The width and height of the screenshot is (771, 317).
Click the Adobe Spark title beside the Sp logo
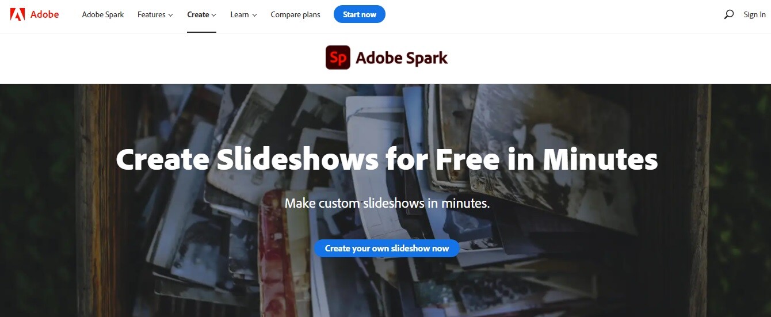402,58
